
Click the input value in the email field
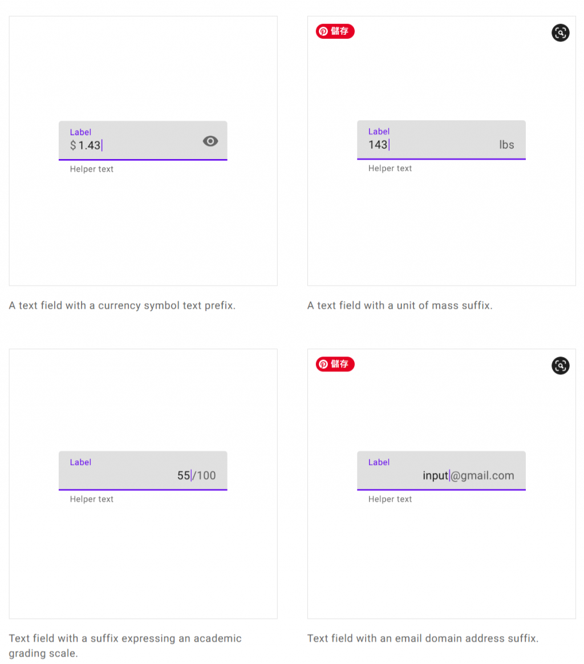(435, 476)
